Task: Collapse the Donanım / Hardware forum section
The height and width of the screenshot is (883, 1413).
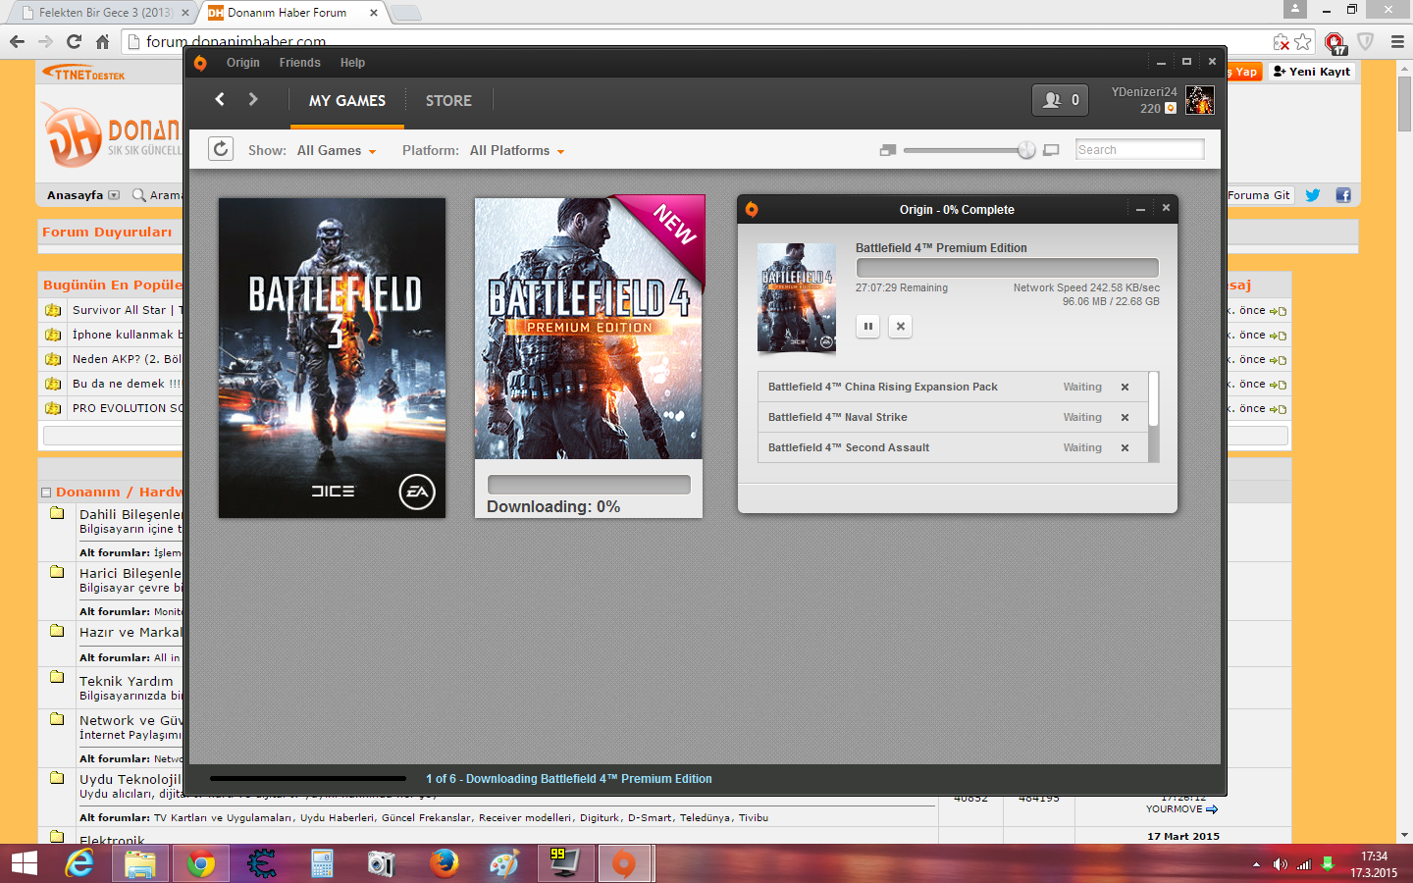Action: 46,493
